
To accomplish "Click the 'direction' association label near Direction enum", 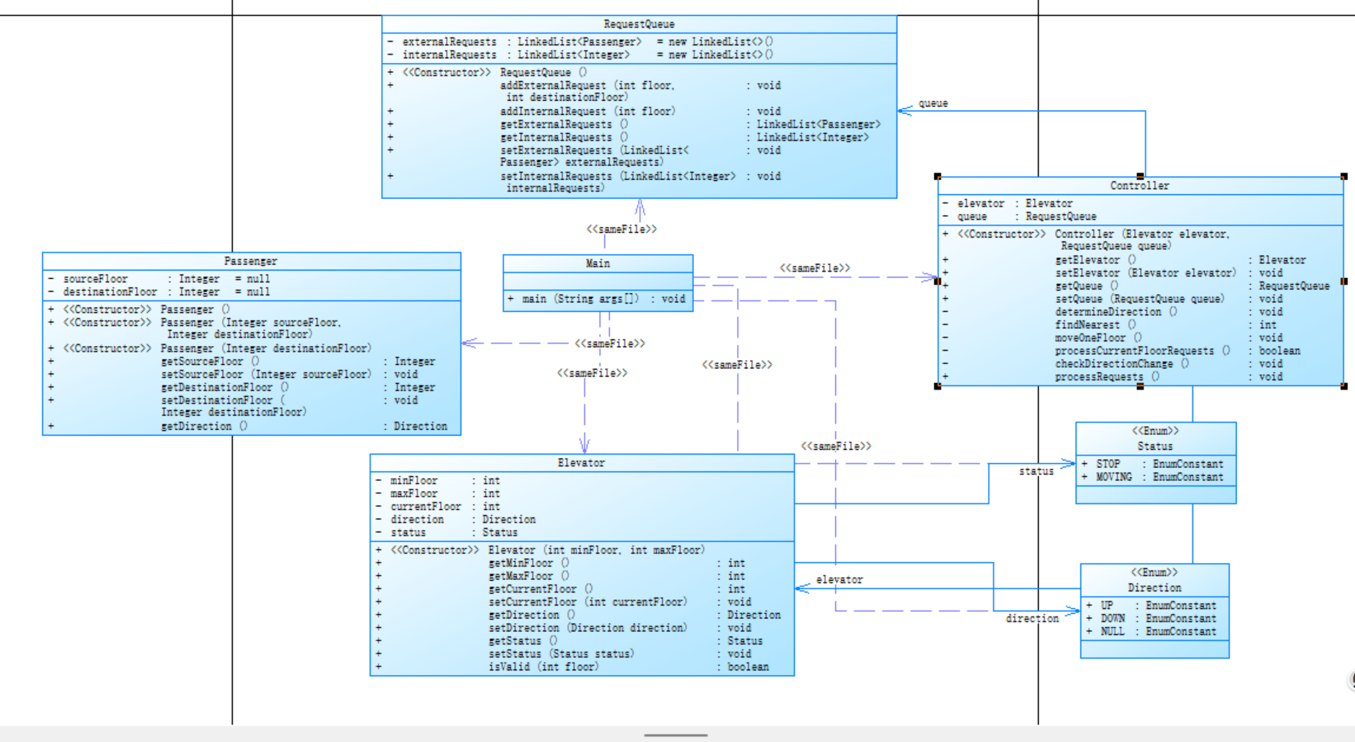I will tap(1031, 619).
